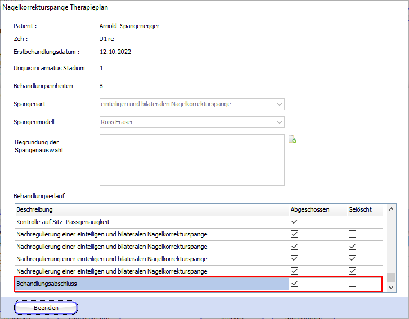Uncheck Gelöscht in the last Nachregulierung row
The height and width of the screenshot is (319, 409).
click(x=353, y=271)
